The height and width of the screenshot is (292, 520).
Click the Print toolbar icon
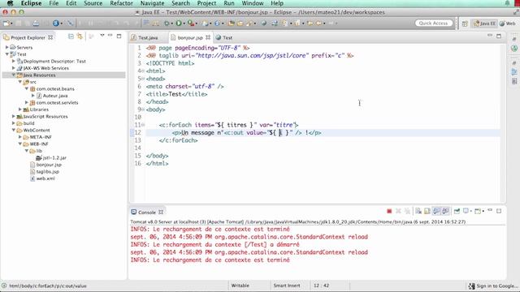click(x=36, y=24)
